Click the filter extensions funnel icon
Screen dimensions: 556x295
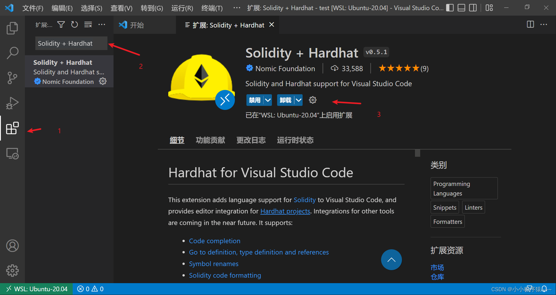[x=61, y=25]
